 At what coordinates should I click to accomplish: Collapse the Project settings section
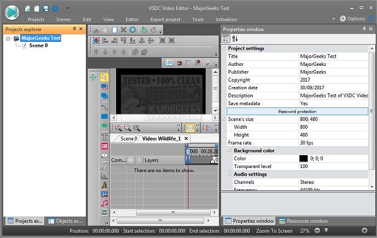224,48
